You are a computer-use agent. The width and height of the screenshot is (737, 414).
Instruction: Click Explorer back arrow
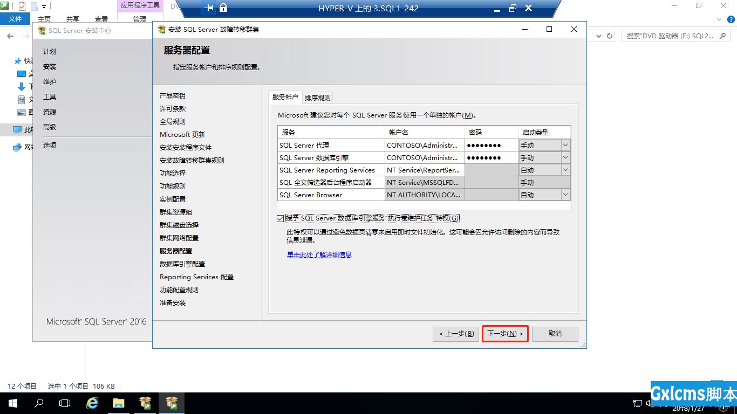pyautogui.click(x=10, y=36)
